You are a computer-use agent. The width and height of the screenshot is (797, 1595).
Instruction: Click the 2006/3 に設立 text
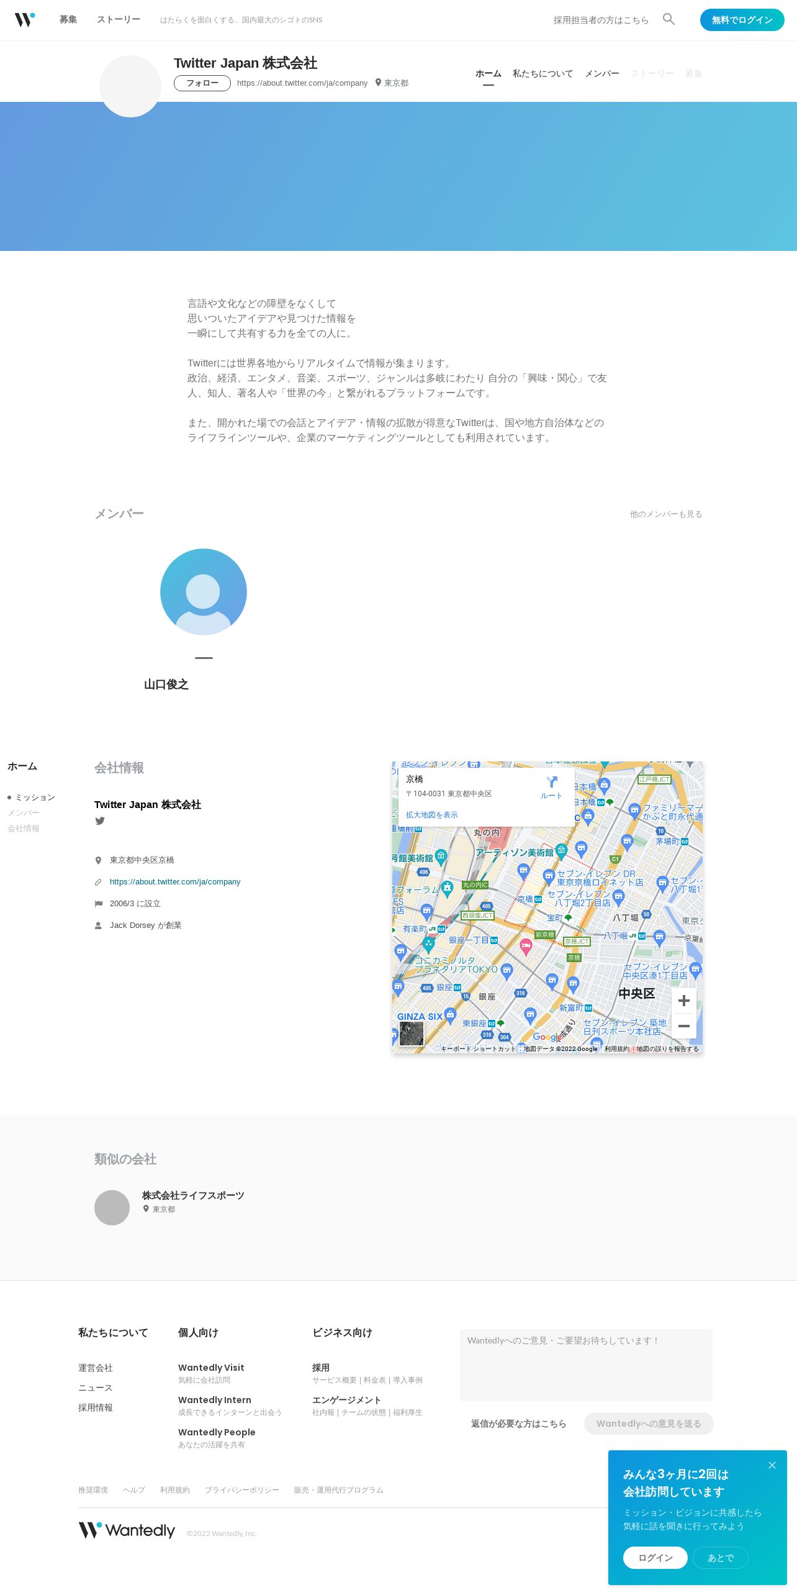pos(135,904)
